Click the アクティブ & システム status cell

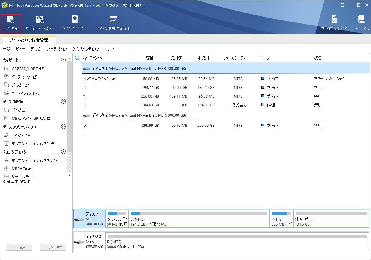click(329, 79)
